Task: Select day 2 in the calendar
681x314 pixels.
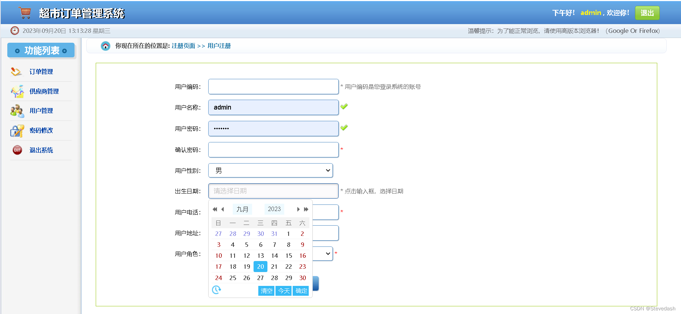Action: [303, 234]
